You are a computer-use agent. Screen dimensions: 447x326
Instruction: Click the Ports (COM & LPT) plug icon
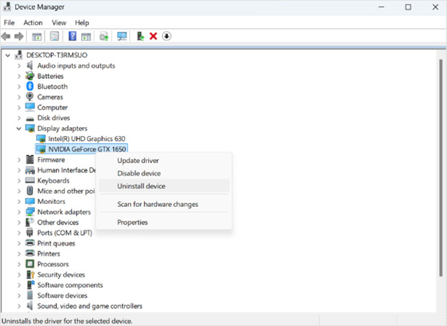[30, 232]
